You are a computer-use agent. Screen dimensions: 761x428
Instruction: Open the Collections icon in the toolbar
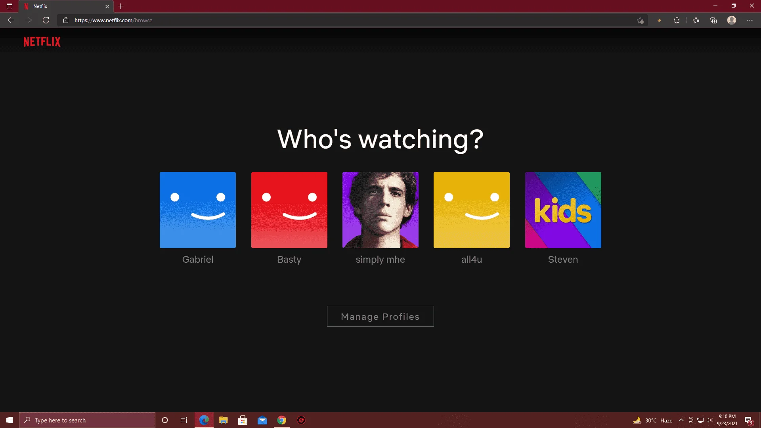713,20
